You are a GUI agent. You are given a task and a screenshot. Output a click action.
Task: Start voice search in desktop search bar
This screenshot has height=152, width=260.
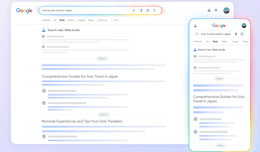pyautogui.click(x=141, y=10)
